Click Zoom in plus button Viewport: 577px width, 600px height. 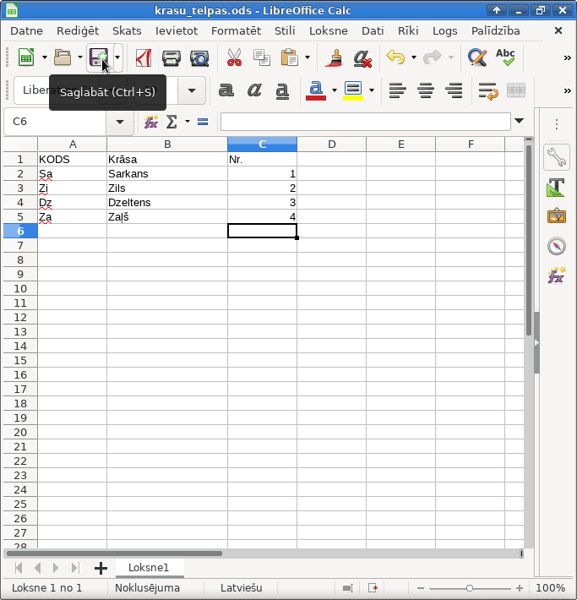coord(520,588)
